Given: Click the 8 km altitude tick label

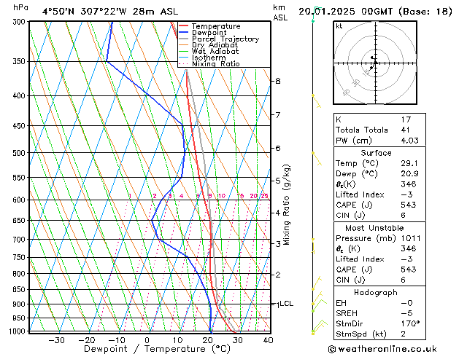Looking at the screenshot, I should click(278, 81).
